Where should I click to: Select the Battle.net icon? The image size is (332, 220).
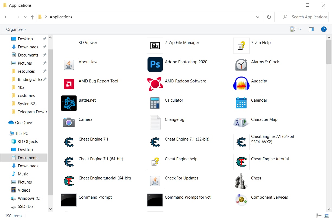click(69, 103)
